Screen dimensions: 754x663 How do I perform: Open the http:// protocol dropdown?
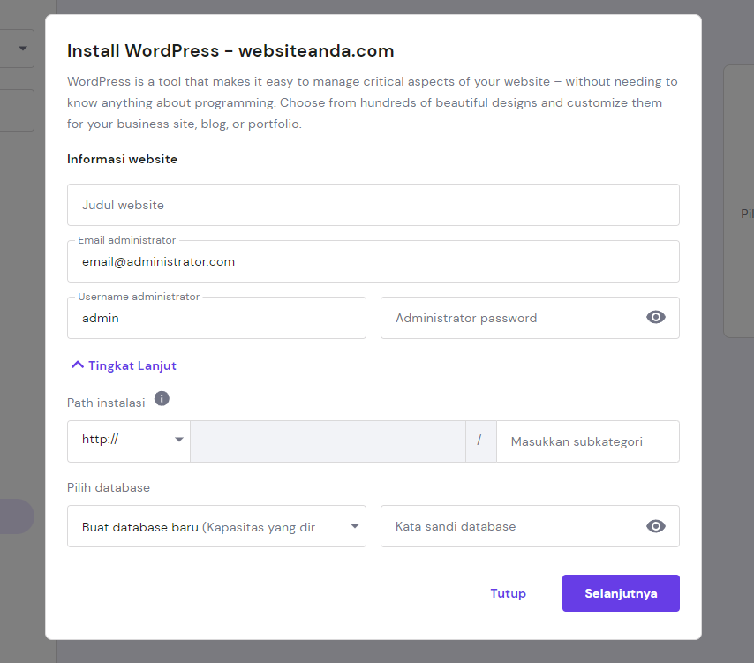coord(128,441)
